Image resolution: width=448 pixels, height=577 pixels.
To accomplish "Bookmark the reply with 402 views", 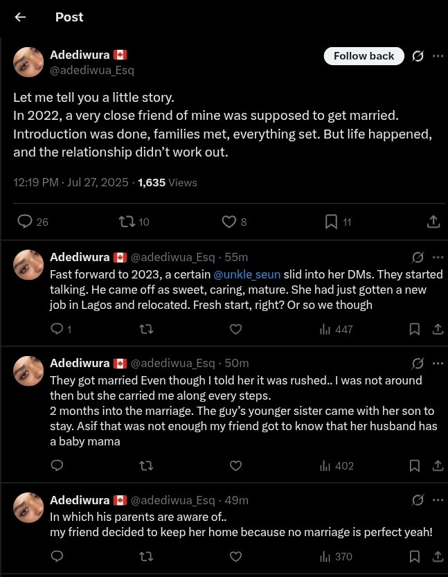I will pyautogui.click(x=415, y=466).
